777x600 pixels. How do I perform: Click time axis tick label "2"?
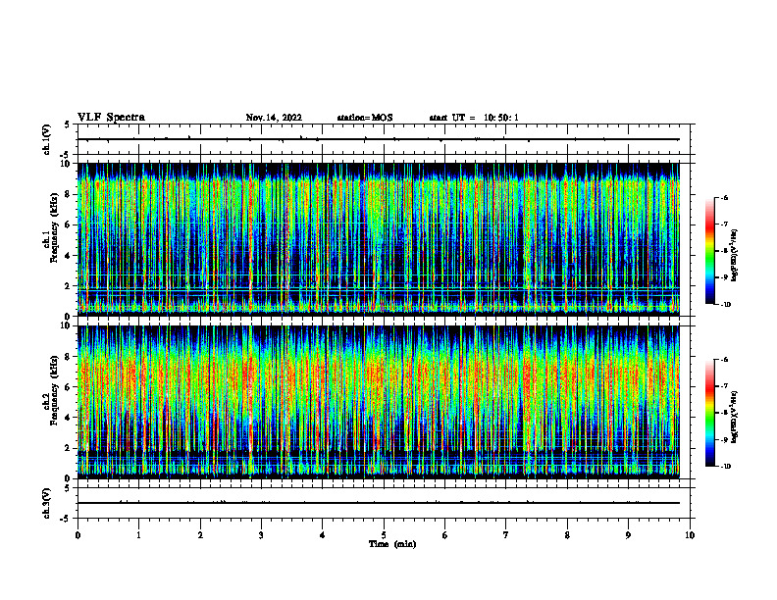200,535
